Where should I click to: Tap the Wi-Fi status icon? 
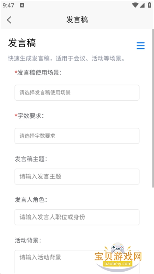point(135,5)
